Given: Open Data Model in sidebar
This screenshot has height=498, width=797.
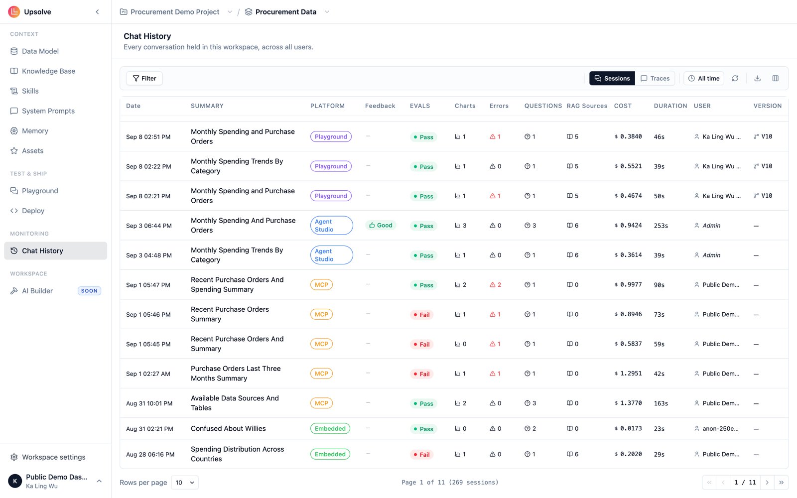Looking at the screenshot, I should pos(55,51).
